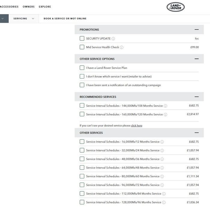Click the 'foc' price label
This screenshot has width=210, height=209.
(197, 39)
